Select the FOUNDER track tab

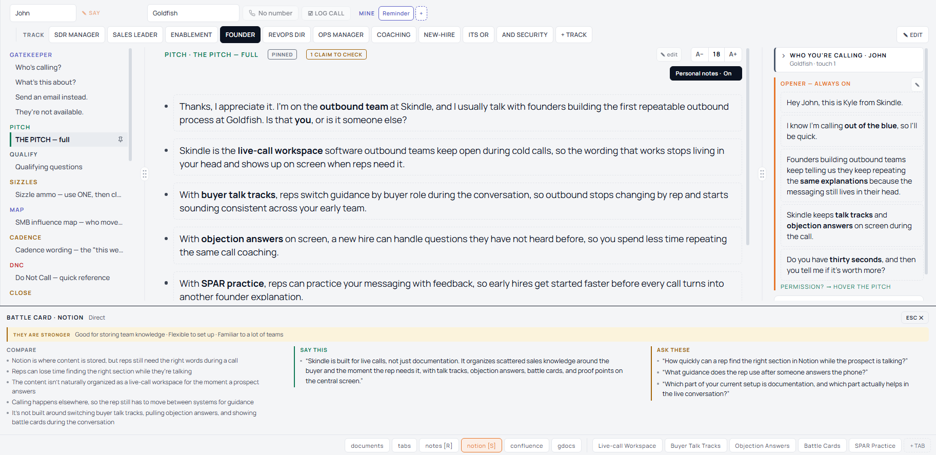[x=240, y=35]
